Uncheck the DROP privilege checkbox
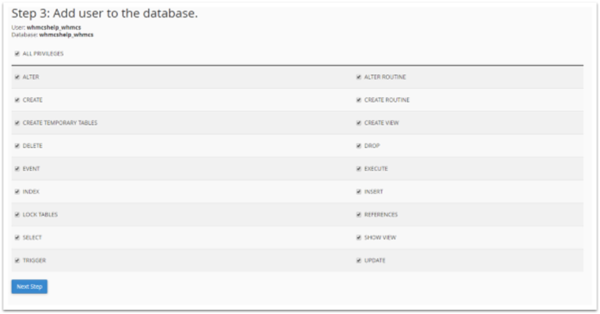Viewport: 600px width, 314px height. pos(358,146)
